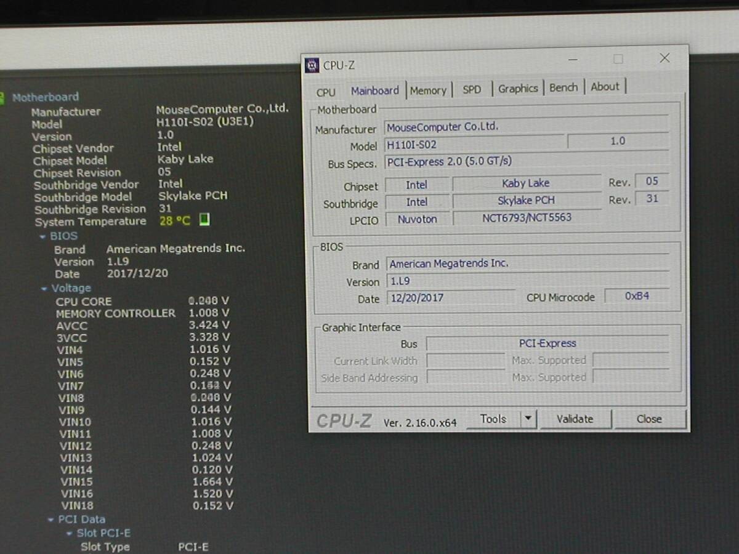
Task: Click the Chipset Model row in left panel
Action: coord(123,160)
